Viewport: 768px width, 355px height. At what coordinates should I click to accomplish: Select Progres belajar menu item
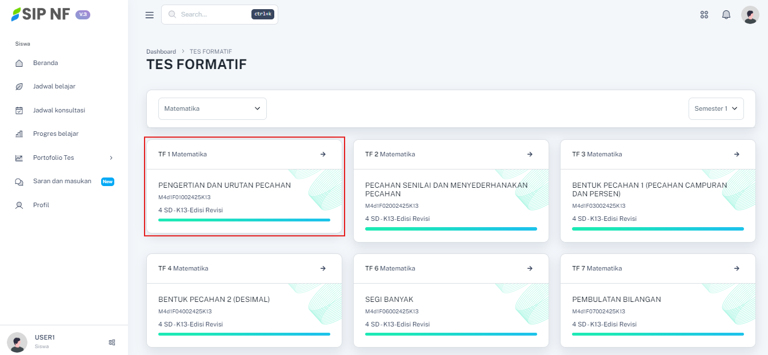click(x=55, y=134)
